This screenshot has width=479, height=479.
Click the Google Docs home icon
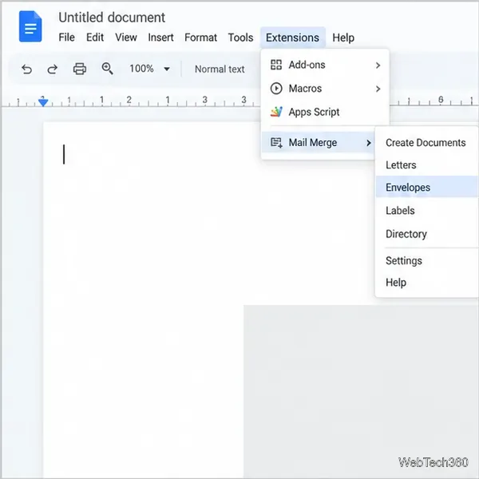[x=30, y=26]
